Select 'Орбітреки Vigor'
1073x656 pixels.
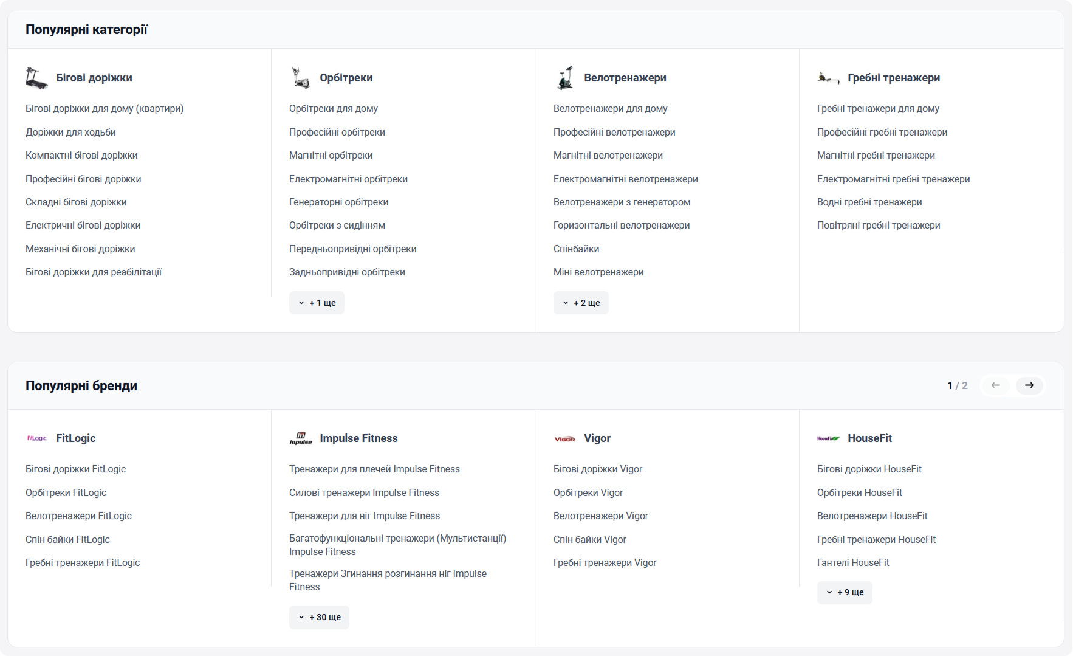tap(588, 493)
